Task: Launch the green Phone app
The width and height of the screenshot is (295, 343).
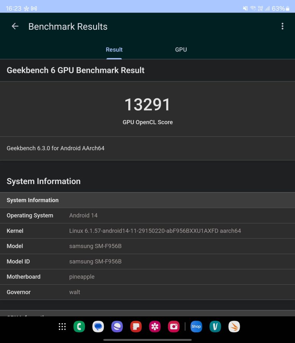Action: click(x=79, y=327)
